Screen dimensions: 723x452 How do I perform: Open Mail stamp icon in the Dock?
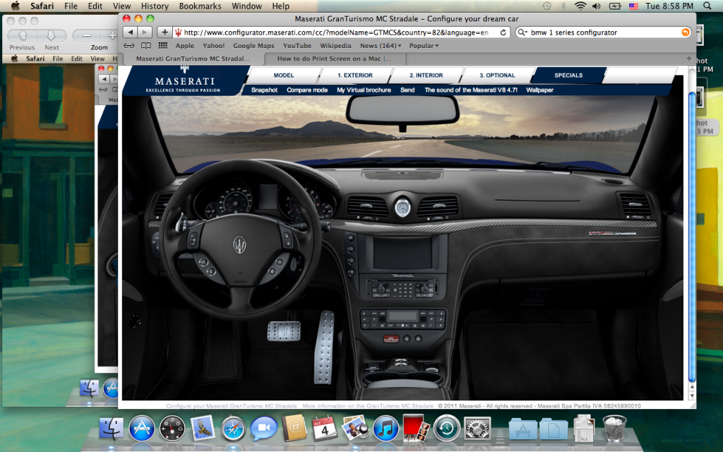point(203,429)
